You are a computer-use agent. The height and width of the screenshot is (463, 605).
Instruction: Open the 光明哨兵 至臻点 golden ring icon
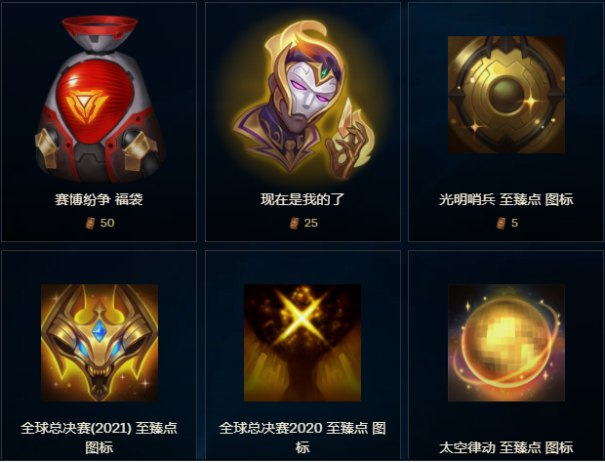(506, 95)
